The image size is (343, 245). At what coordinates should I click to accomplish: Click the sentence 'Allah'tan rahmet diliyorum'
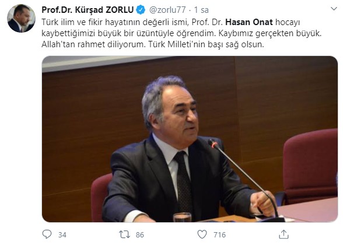click(93, 44)
